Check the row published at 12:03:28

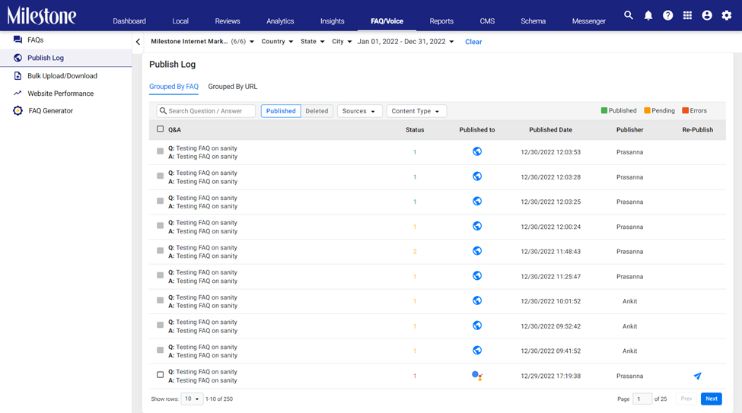(160, 176)
